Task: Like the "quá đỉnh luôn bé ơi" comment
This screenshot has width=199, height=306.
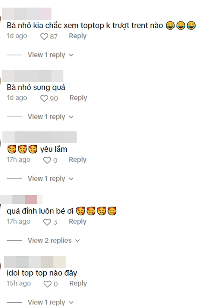Action: pyautogui.click(x=47, y=222)
